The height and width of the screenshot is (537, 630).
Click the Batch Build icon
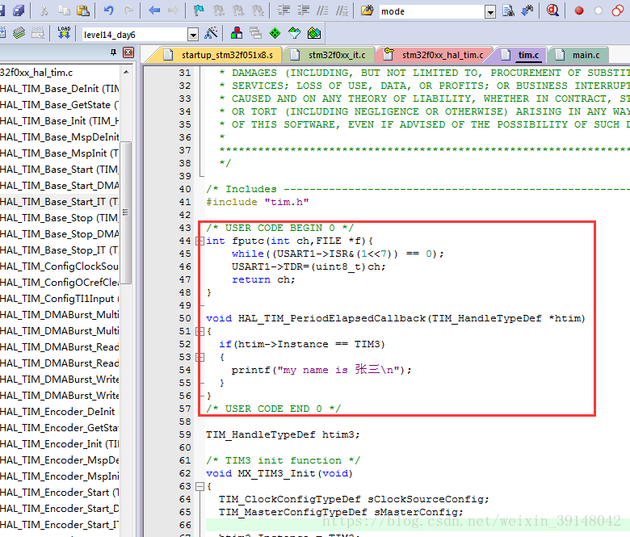(19, 33)
